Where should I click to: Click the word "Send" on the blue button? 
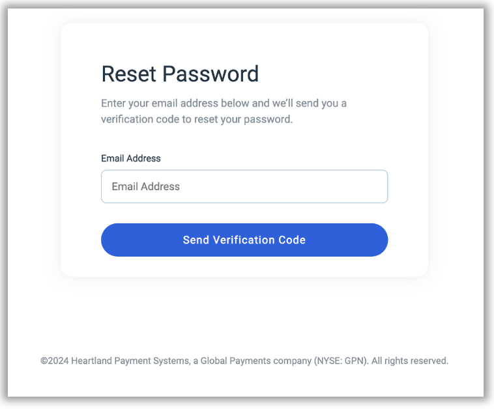pyautogui.click(x=196, y=240)
